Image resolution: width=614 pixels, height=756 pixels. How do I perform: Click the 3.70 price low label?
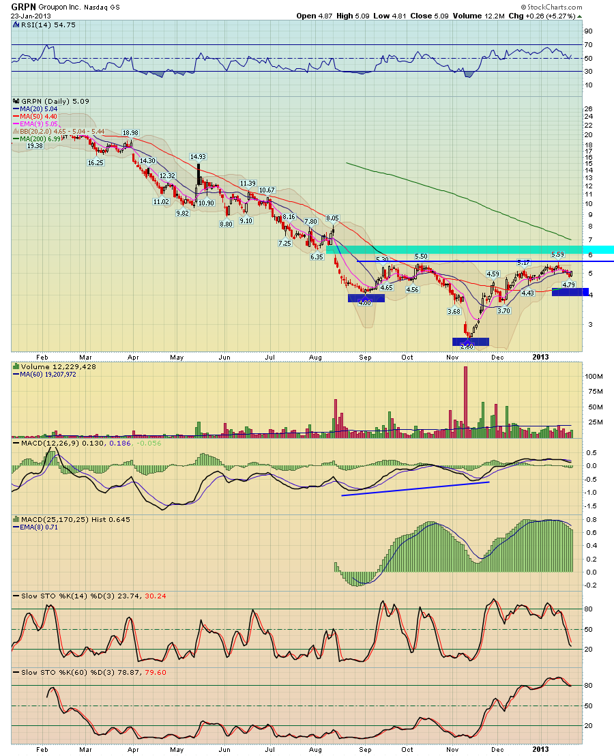coord(503,311)
